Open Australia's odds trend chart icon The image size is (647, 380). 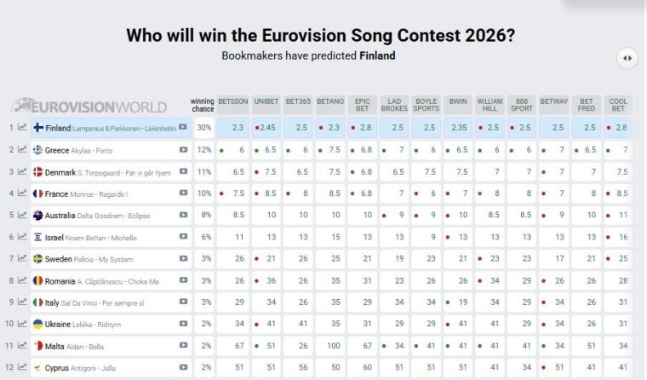tap(23, 216)
